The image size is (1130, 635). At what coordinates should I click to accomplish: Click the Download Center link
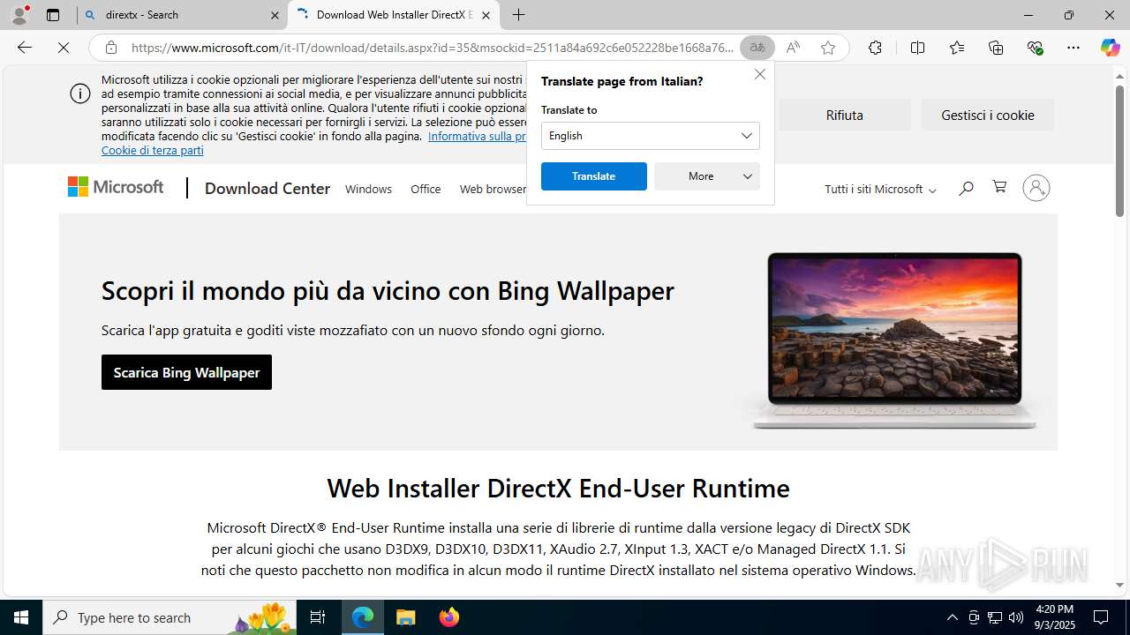[267, 188]
